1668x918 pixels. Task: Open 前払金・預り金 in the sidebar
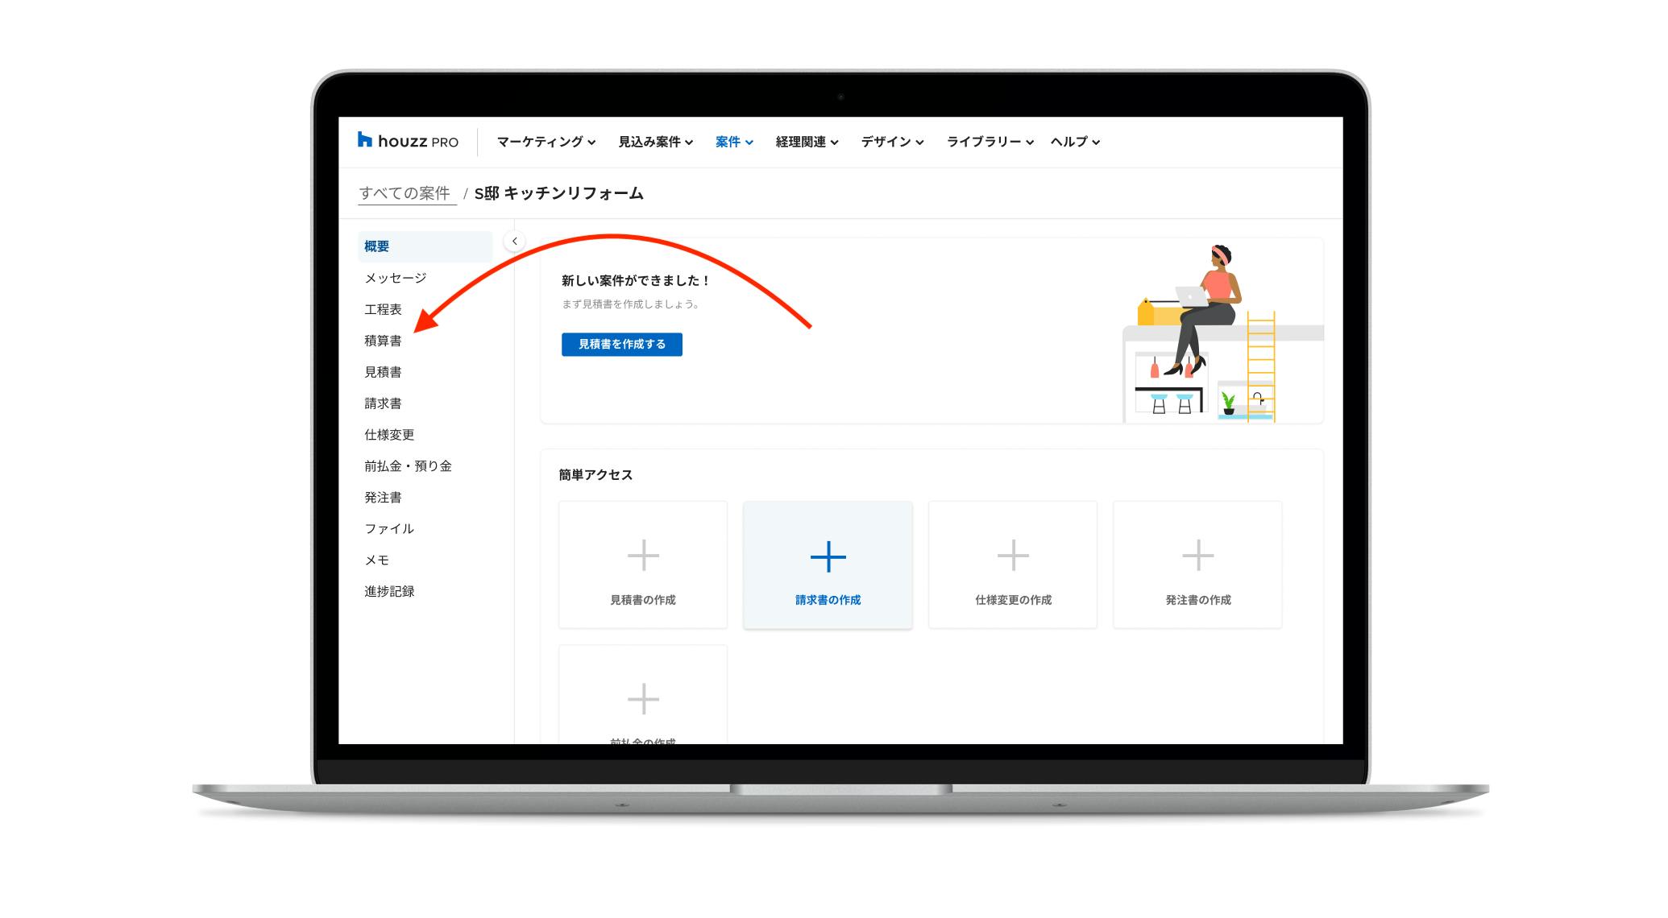408,466
